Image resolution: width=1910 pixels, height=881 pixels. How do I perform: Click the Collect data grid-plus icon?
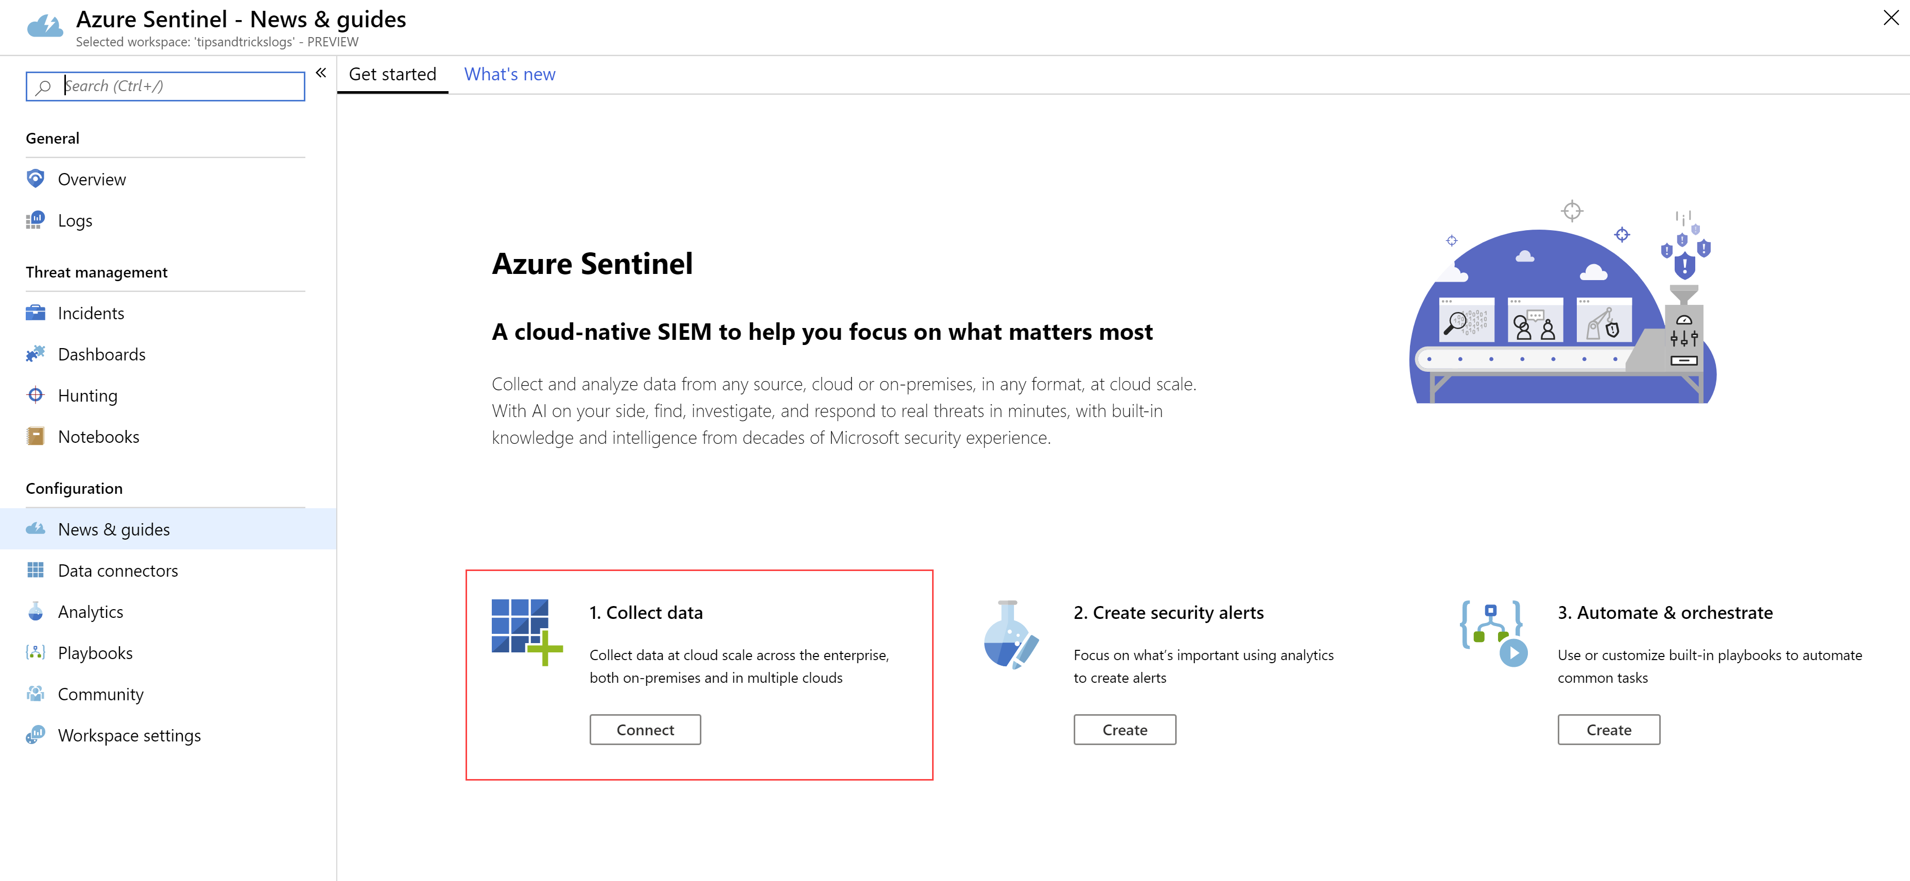[527, 632]
